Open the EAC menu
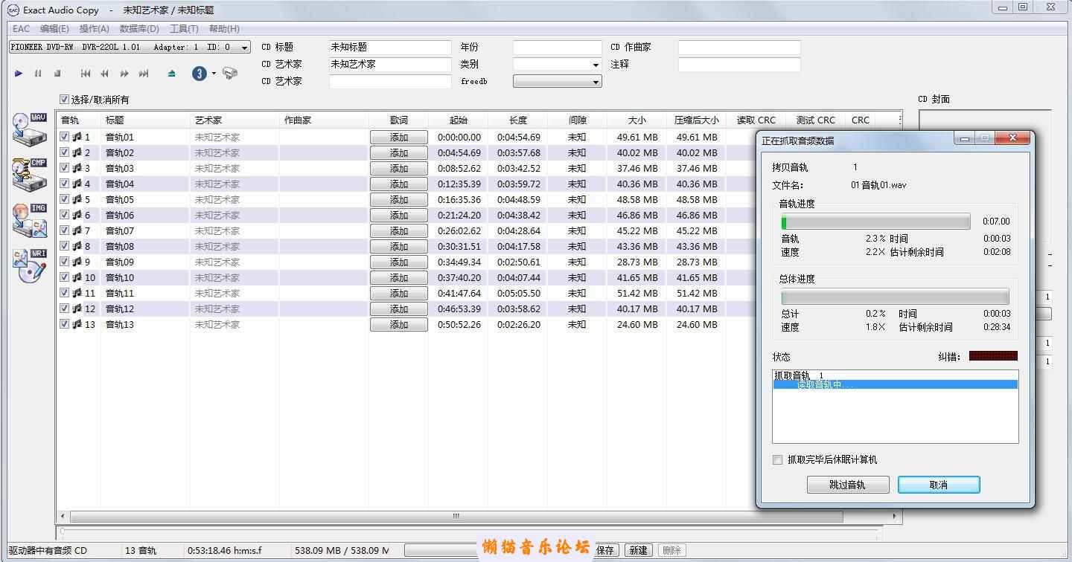Viewport: 1072px width, 562px height. tap(21, 29)
